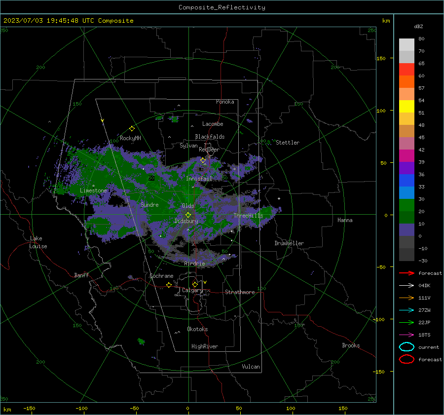Click the Limestone label

click(x=93, y=190)
